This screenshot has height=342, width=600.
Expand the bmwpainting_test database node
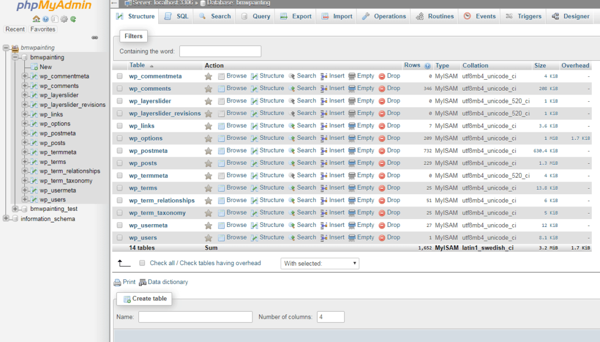pyautogui.click(x=16, y=209)
